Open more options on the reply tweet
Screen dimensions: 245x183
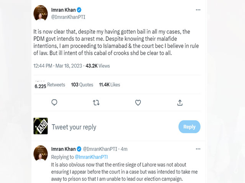pos(198,149)
